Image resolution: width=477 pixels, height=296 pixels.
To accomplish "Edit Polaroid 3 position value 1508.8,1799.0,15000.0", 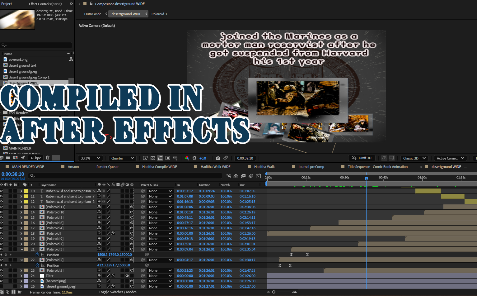I will (x=115, y=255).
